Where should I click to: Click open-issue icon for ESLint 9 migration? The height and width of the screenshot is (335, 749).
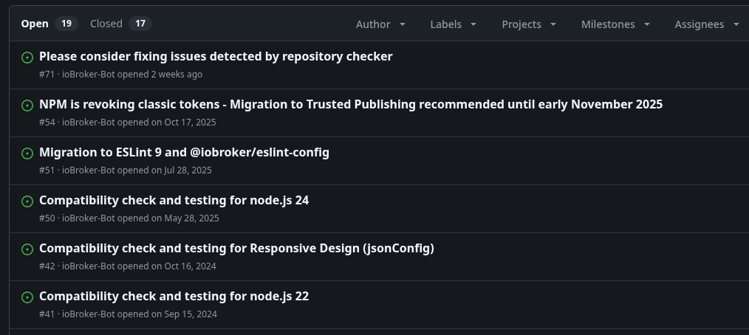coord(27,153)
